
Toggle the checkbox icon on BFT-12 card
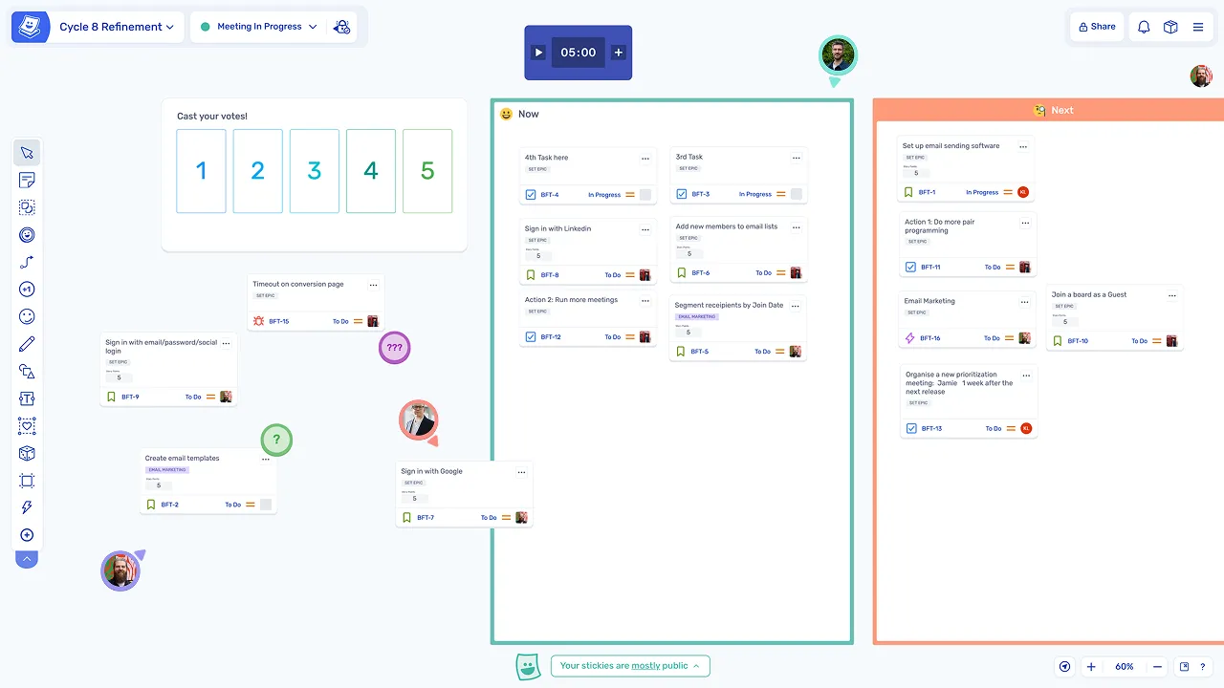coord(531,337)
